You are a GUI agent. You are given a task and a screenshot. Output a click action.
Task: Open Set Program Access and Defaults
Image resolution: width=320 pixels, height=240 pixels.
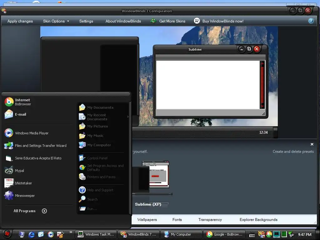[x=102, y=167]
